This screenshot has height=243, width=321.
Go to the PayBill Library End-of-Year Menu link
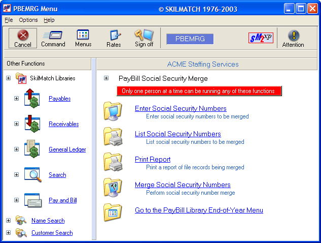coord(199,210)
